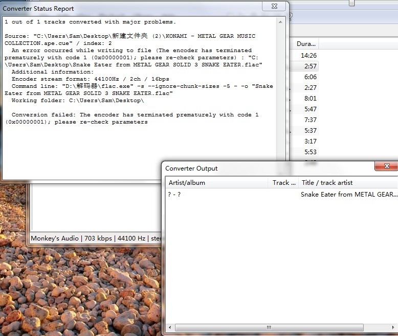This screenshot has width=398, height=336.
Task: Click right arrow of Converter Output scrollbar
Action: tap(393, 327)
